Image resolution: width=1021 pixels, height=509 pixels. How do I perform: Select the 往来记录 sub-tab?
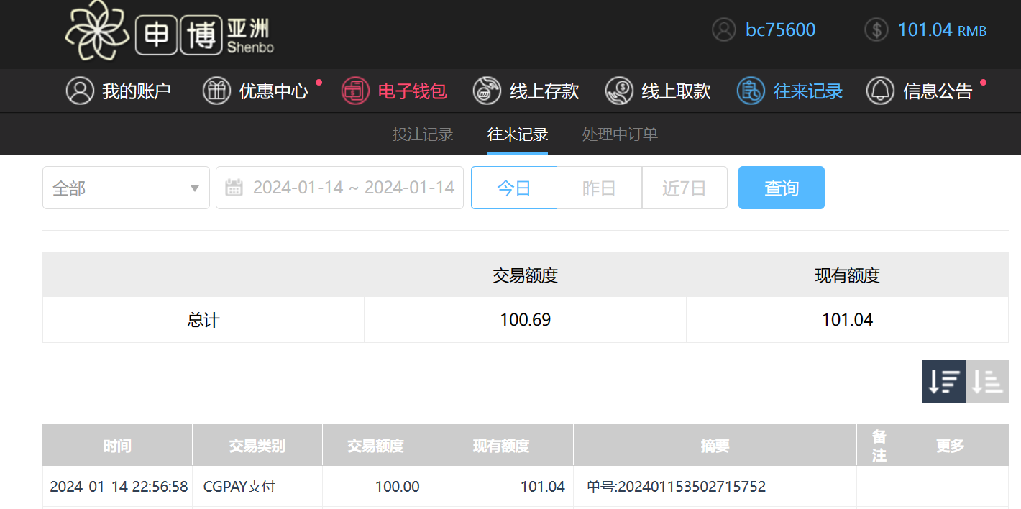(x=518, y=134)
